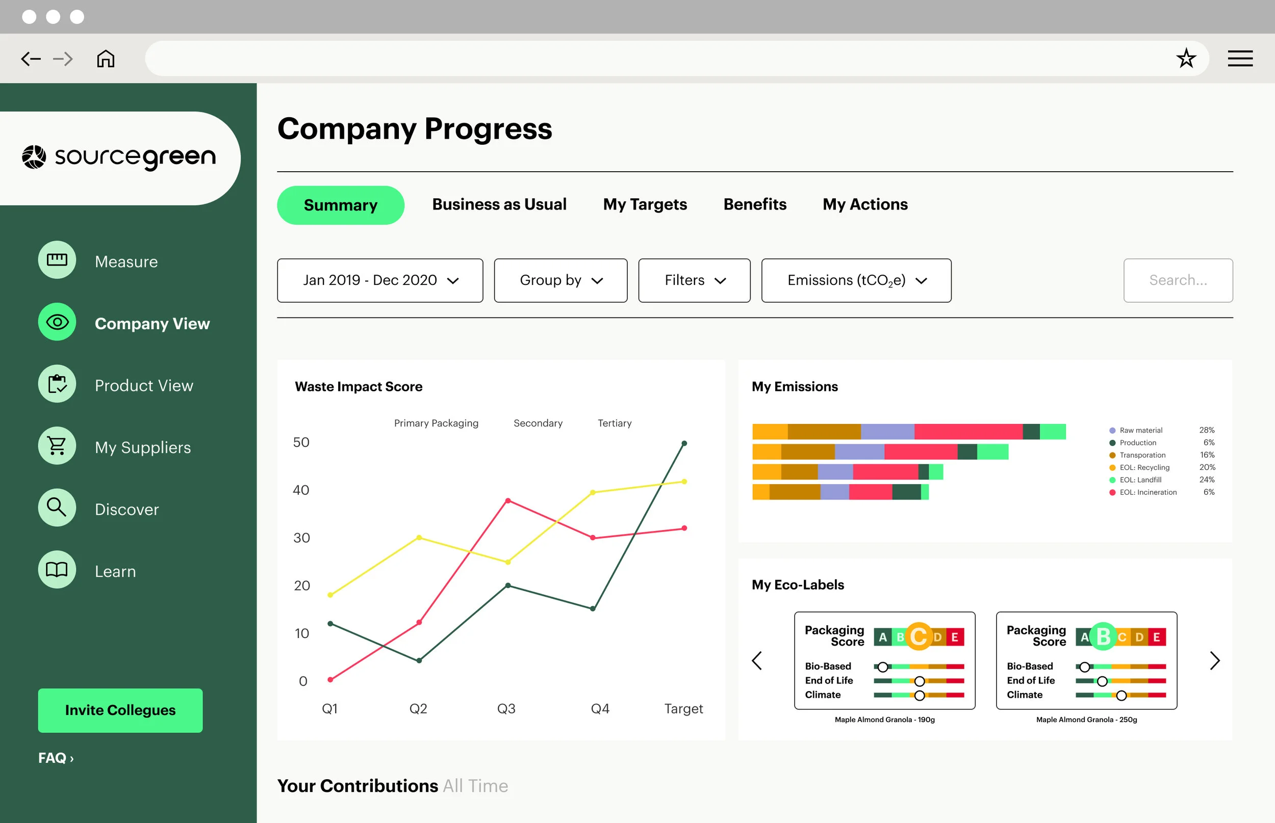
Task: Click the Measure ruler icon
Action: pyautogui.click(x=57, y=260)
